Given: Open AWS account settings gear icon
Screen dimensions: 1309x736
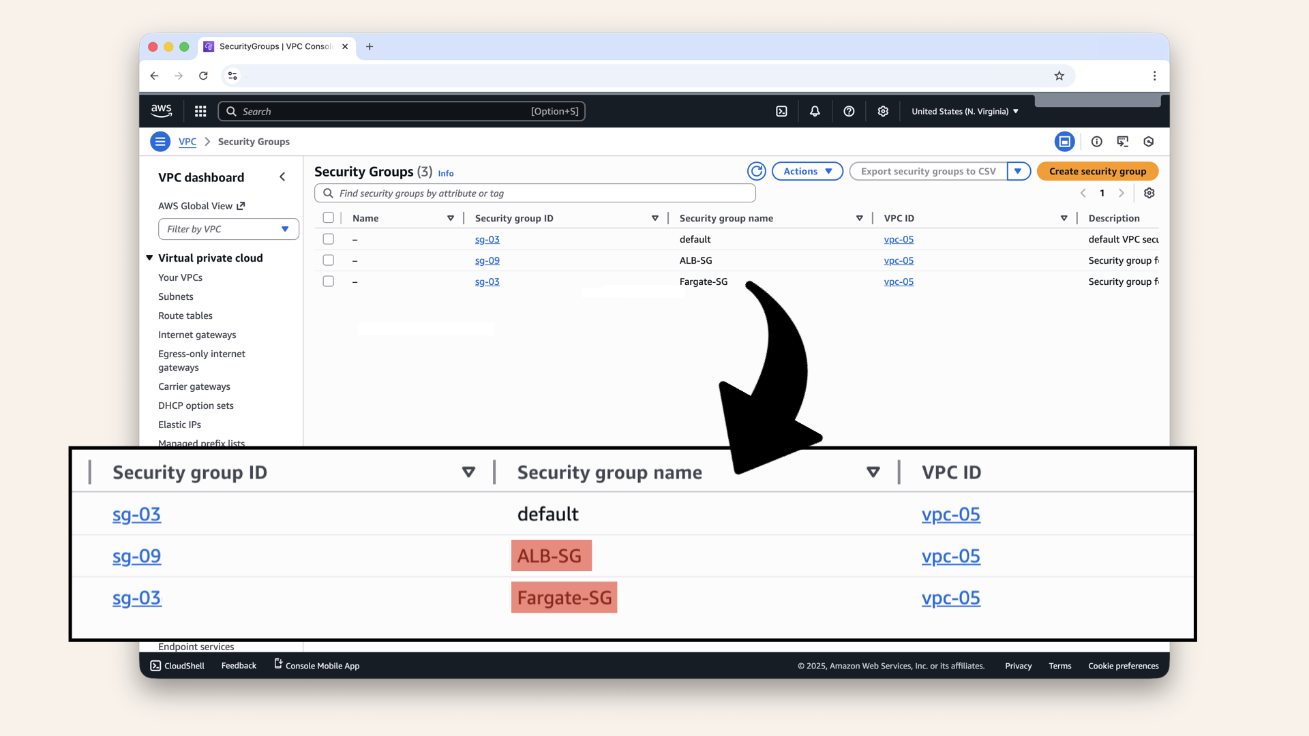Looking at the screenshot, I should tap(883, 110).
